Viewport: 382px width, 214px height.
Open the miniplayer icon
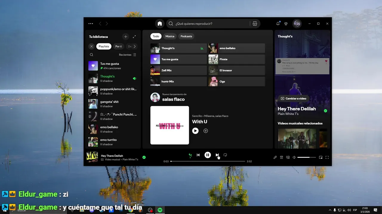click(321, 158)
